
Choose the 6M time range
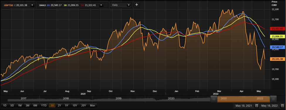pos(35,105)
